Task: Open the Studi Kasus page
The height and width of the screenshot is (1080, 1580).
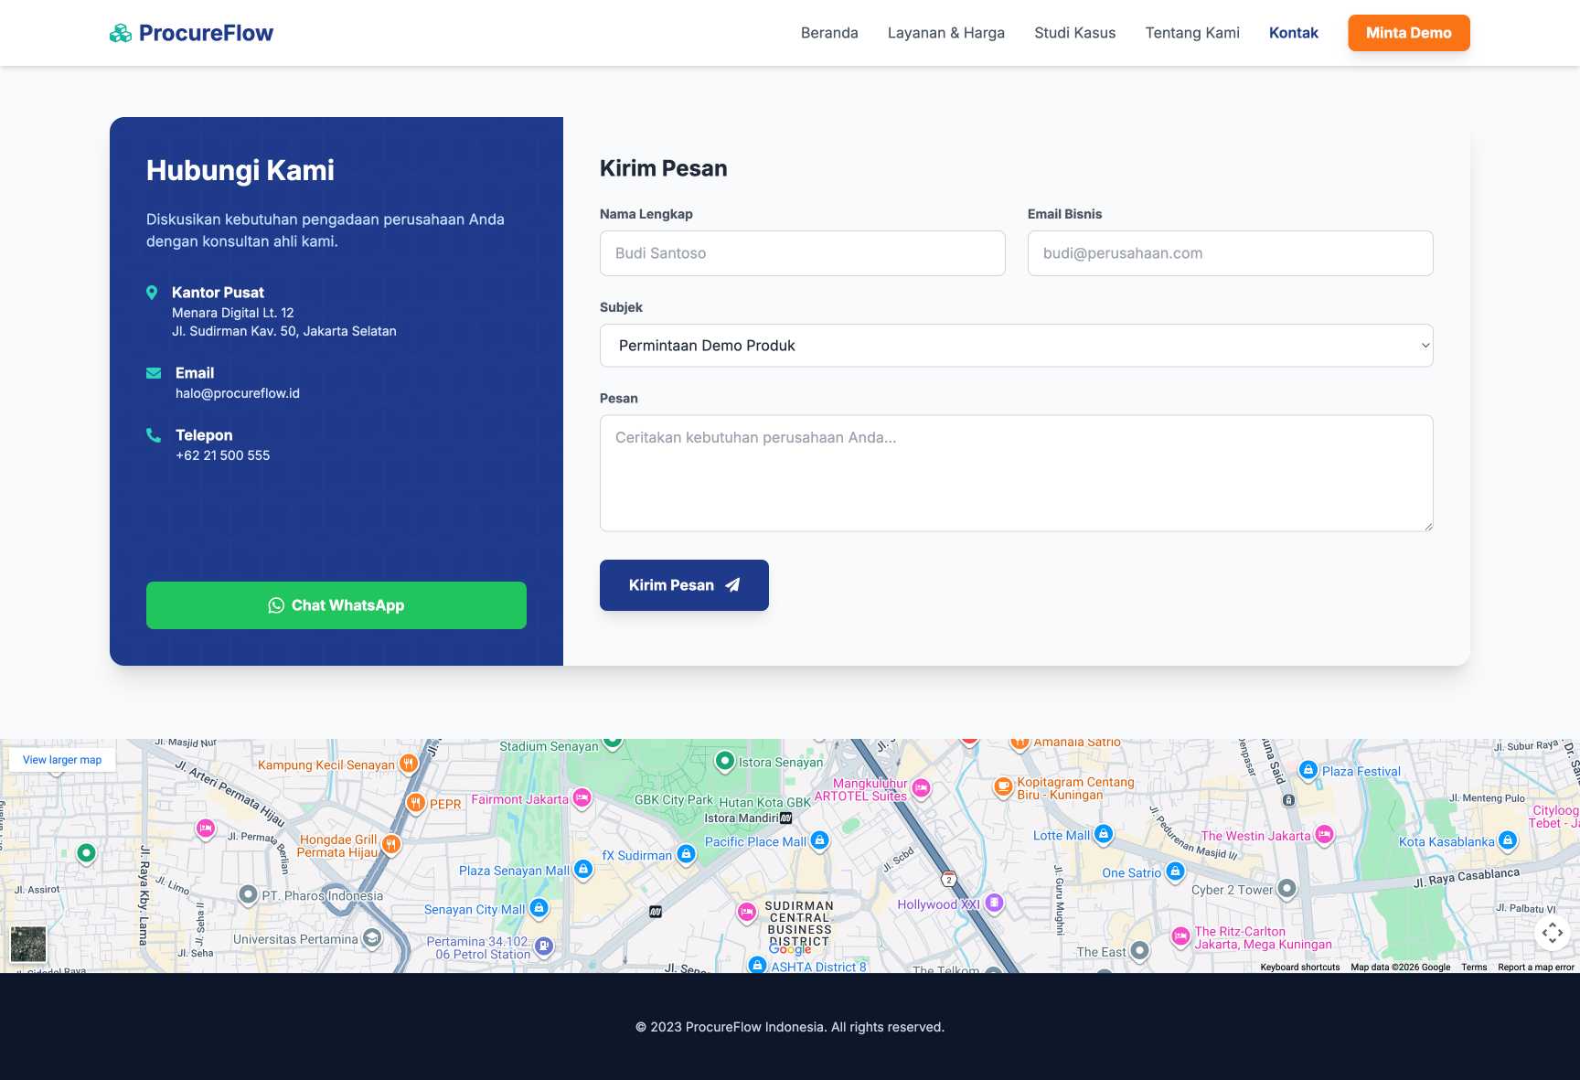Action: [x=1074, y=33]
